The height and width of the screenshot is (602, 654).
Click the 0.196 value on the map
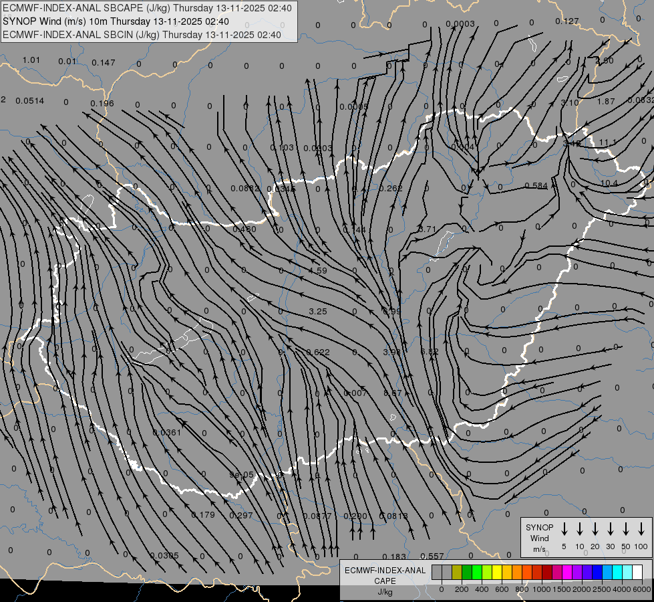tap(102, 104)
